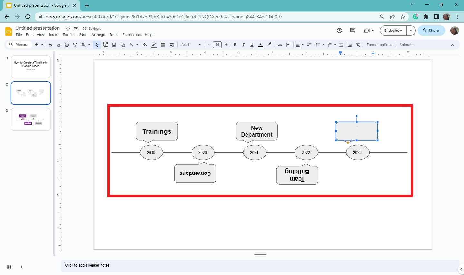Open the File menu
Image resolution: width=464 pixels, height=275 pixels.
pyautogui.click(x=19, y=35)
